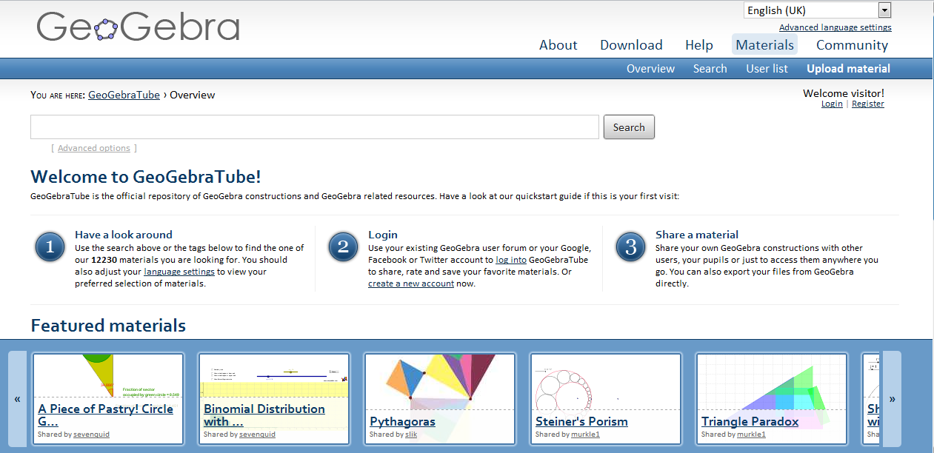Screen dimensions: 934x453
Task: Click Upload material in the blue bar
Action: (x=848, y=69)
